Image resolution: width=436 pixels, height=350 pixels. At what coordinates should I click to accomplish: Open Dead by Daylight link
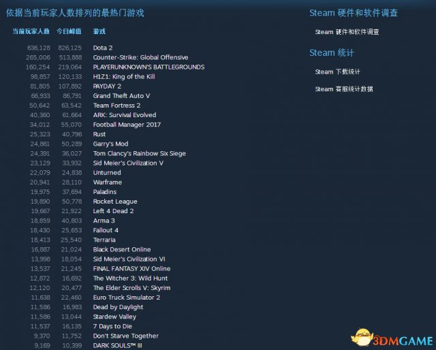point(118,306)
